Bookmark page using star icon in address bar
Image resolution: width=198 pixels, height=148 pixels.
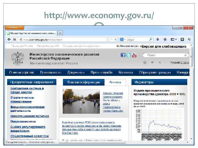coord(108,39)
